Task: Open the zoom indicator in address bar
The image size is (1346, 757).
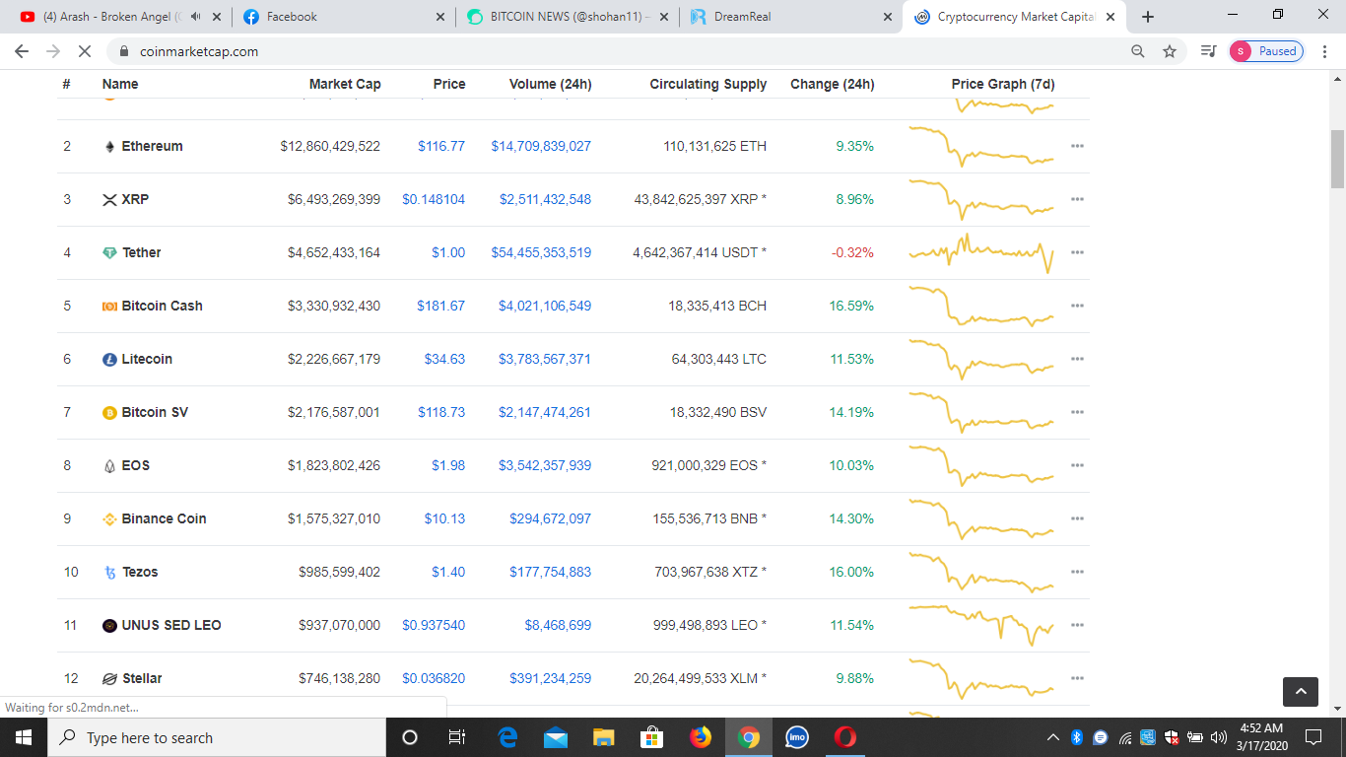Action: pyautogui.click(x=1138, y=51)
